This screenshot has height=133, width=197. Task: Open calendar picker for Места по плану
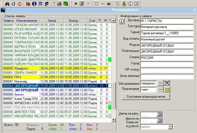159,120
